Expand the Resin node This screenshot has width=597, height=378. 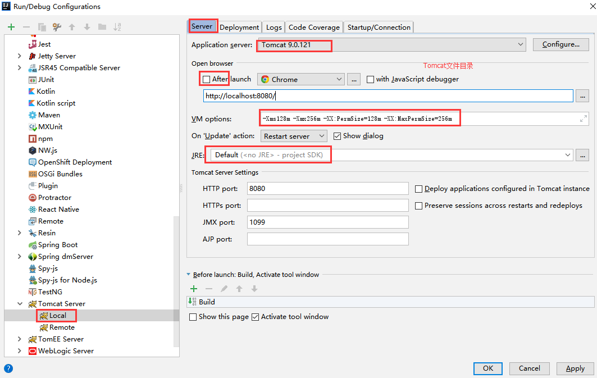(x=20, y=233)
